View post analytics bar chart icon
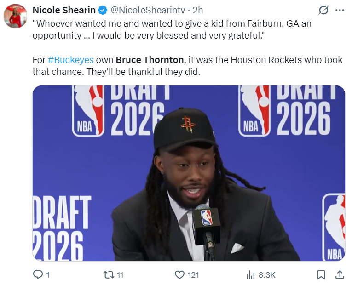 [x=250, y=275]
